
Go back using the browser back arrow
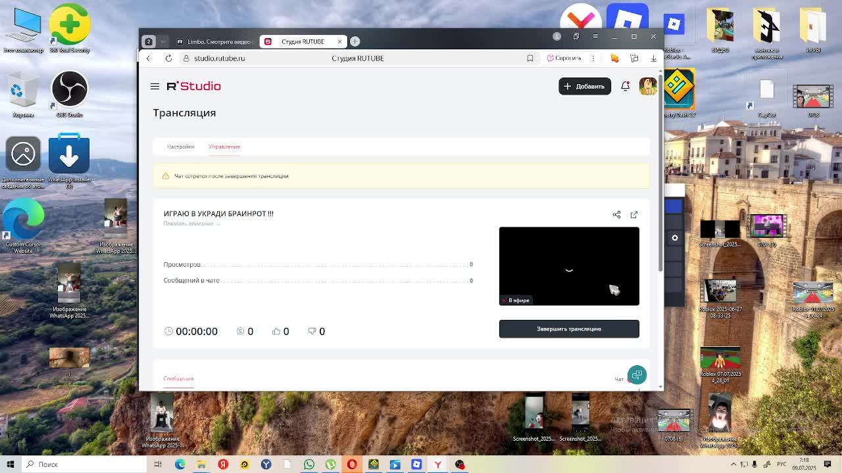click(x=149, y=58)
